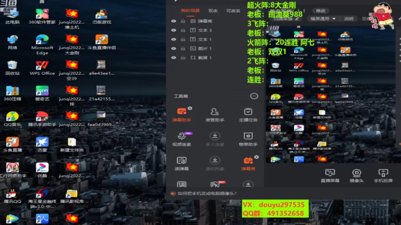Select the cartoon sticker in preview

pyautogui.click(x=382, y=15)
